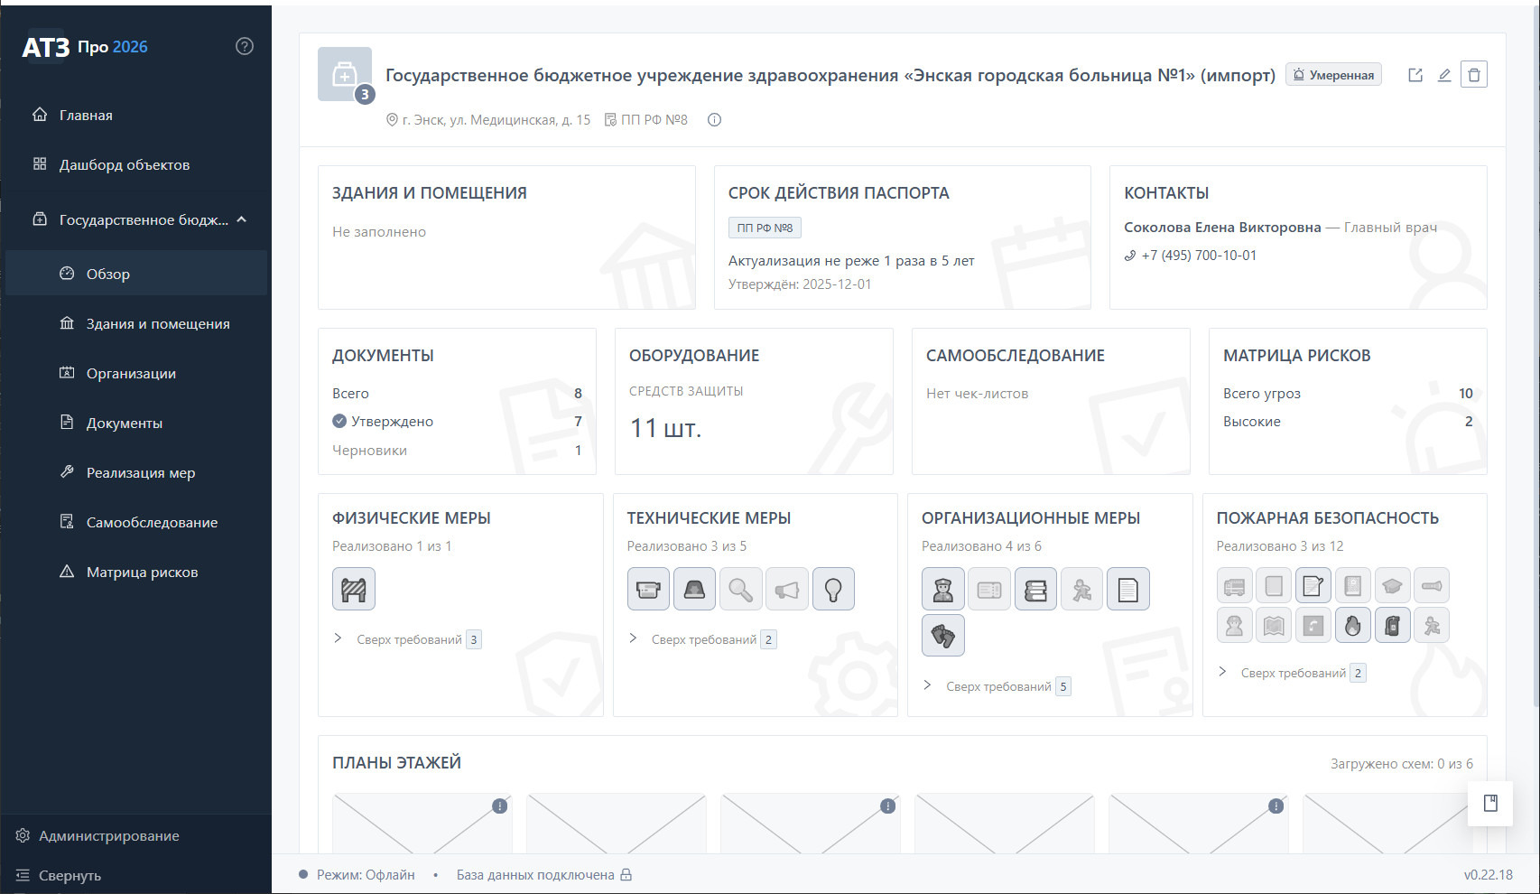Click the graduation cap icon in Пожарная безопасность

[1393, 586]
